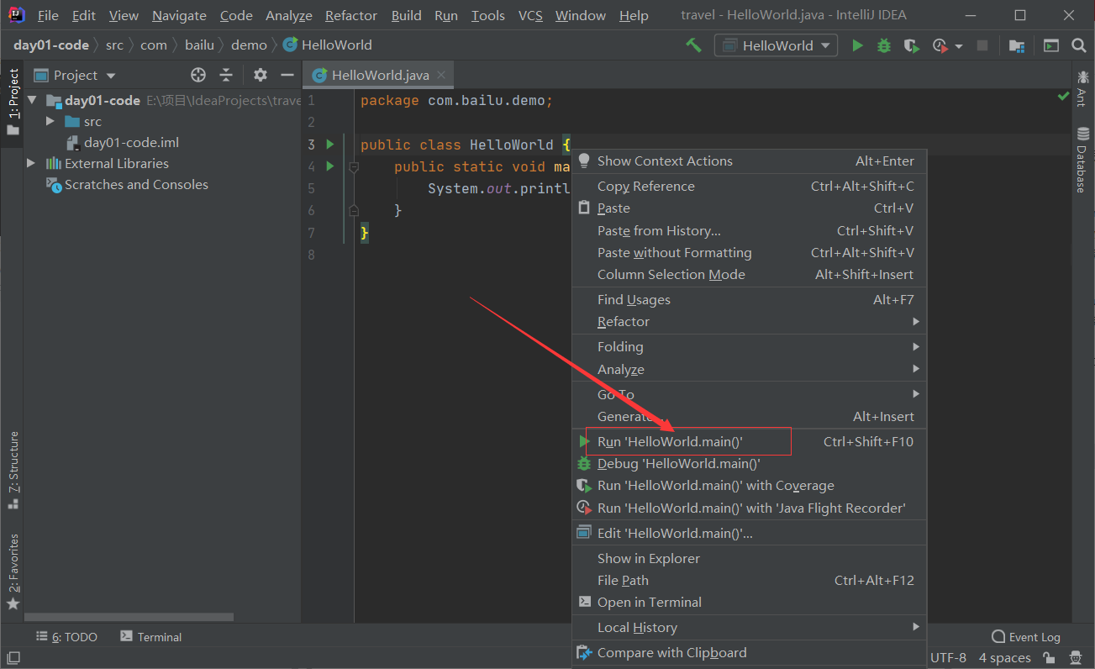This screenshot has width=1095, height=669.
Task: Hide the Project panel with the minus icon
Action: tap(287, 75)
